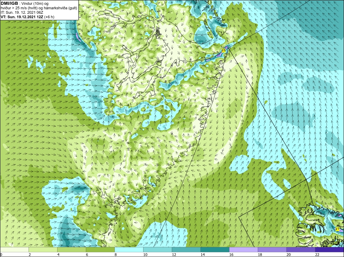Click the 'hviður > 25 m/s' description line
Image resolution: width=344 pixels, height=257 pixels.
39,8
